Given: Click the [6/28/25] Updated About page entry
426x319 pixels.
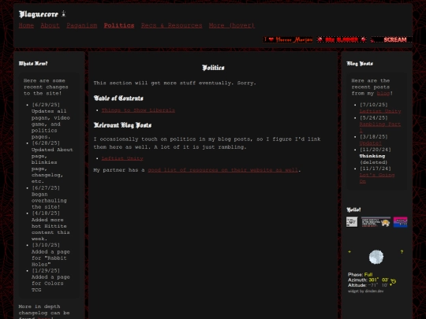Looking at the screenshot, I should [x=52, y=162].
